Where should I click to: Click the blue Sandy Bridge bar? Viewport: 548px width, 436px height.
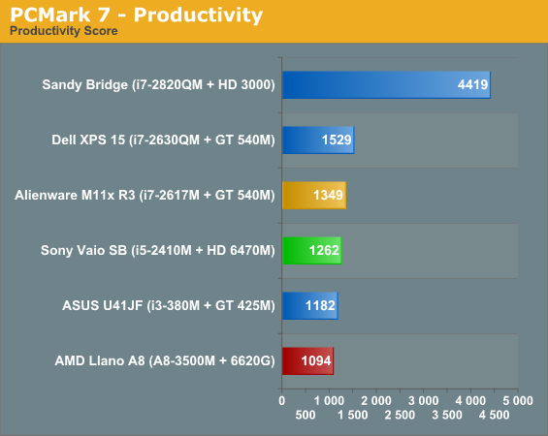386,85
